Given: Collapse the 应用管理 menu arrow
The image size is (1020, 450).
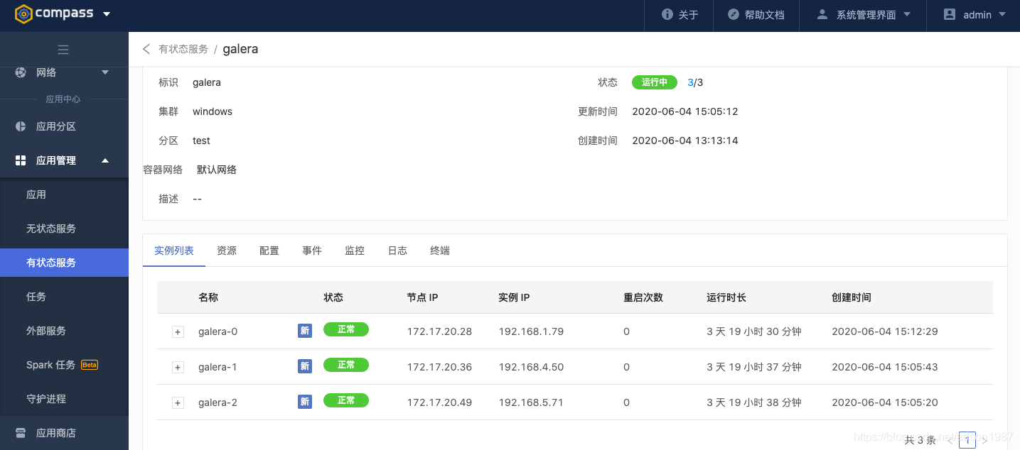Looking at the screenshot, I should coord(105,160).
